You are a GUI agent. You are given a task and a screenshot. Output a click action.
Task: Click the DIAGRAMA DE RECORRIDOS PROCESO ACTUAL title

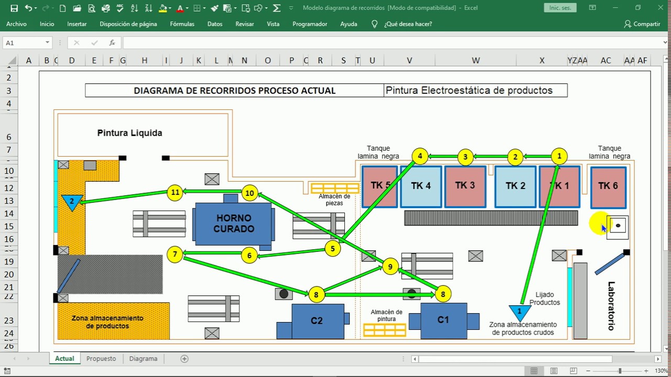click(x=234, y=91)
